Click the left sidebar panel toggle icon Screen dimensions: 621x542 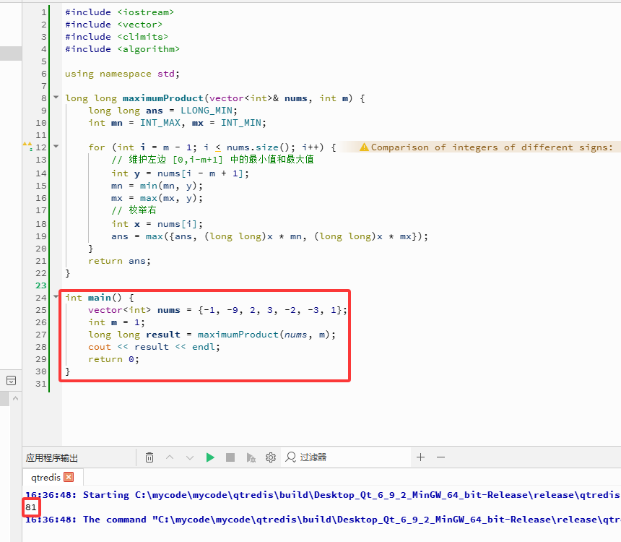[11, 381]
